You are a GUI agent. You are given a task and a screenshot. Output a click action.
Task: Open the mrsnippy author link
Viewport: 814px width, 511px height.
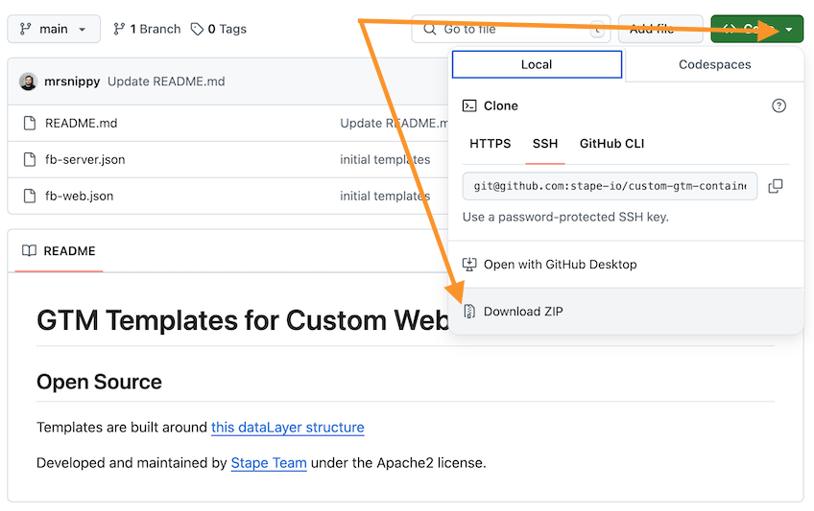coord(72,81)
